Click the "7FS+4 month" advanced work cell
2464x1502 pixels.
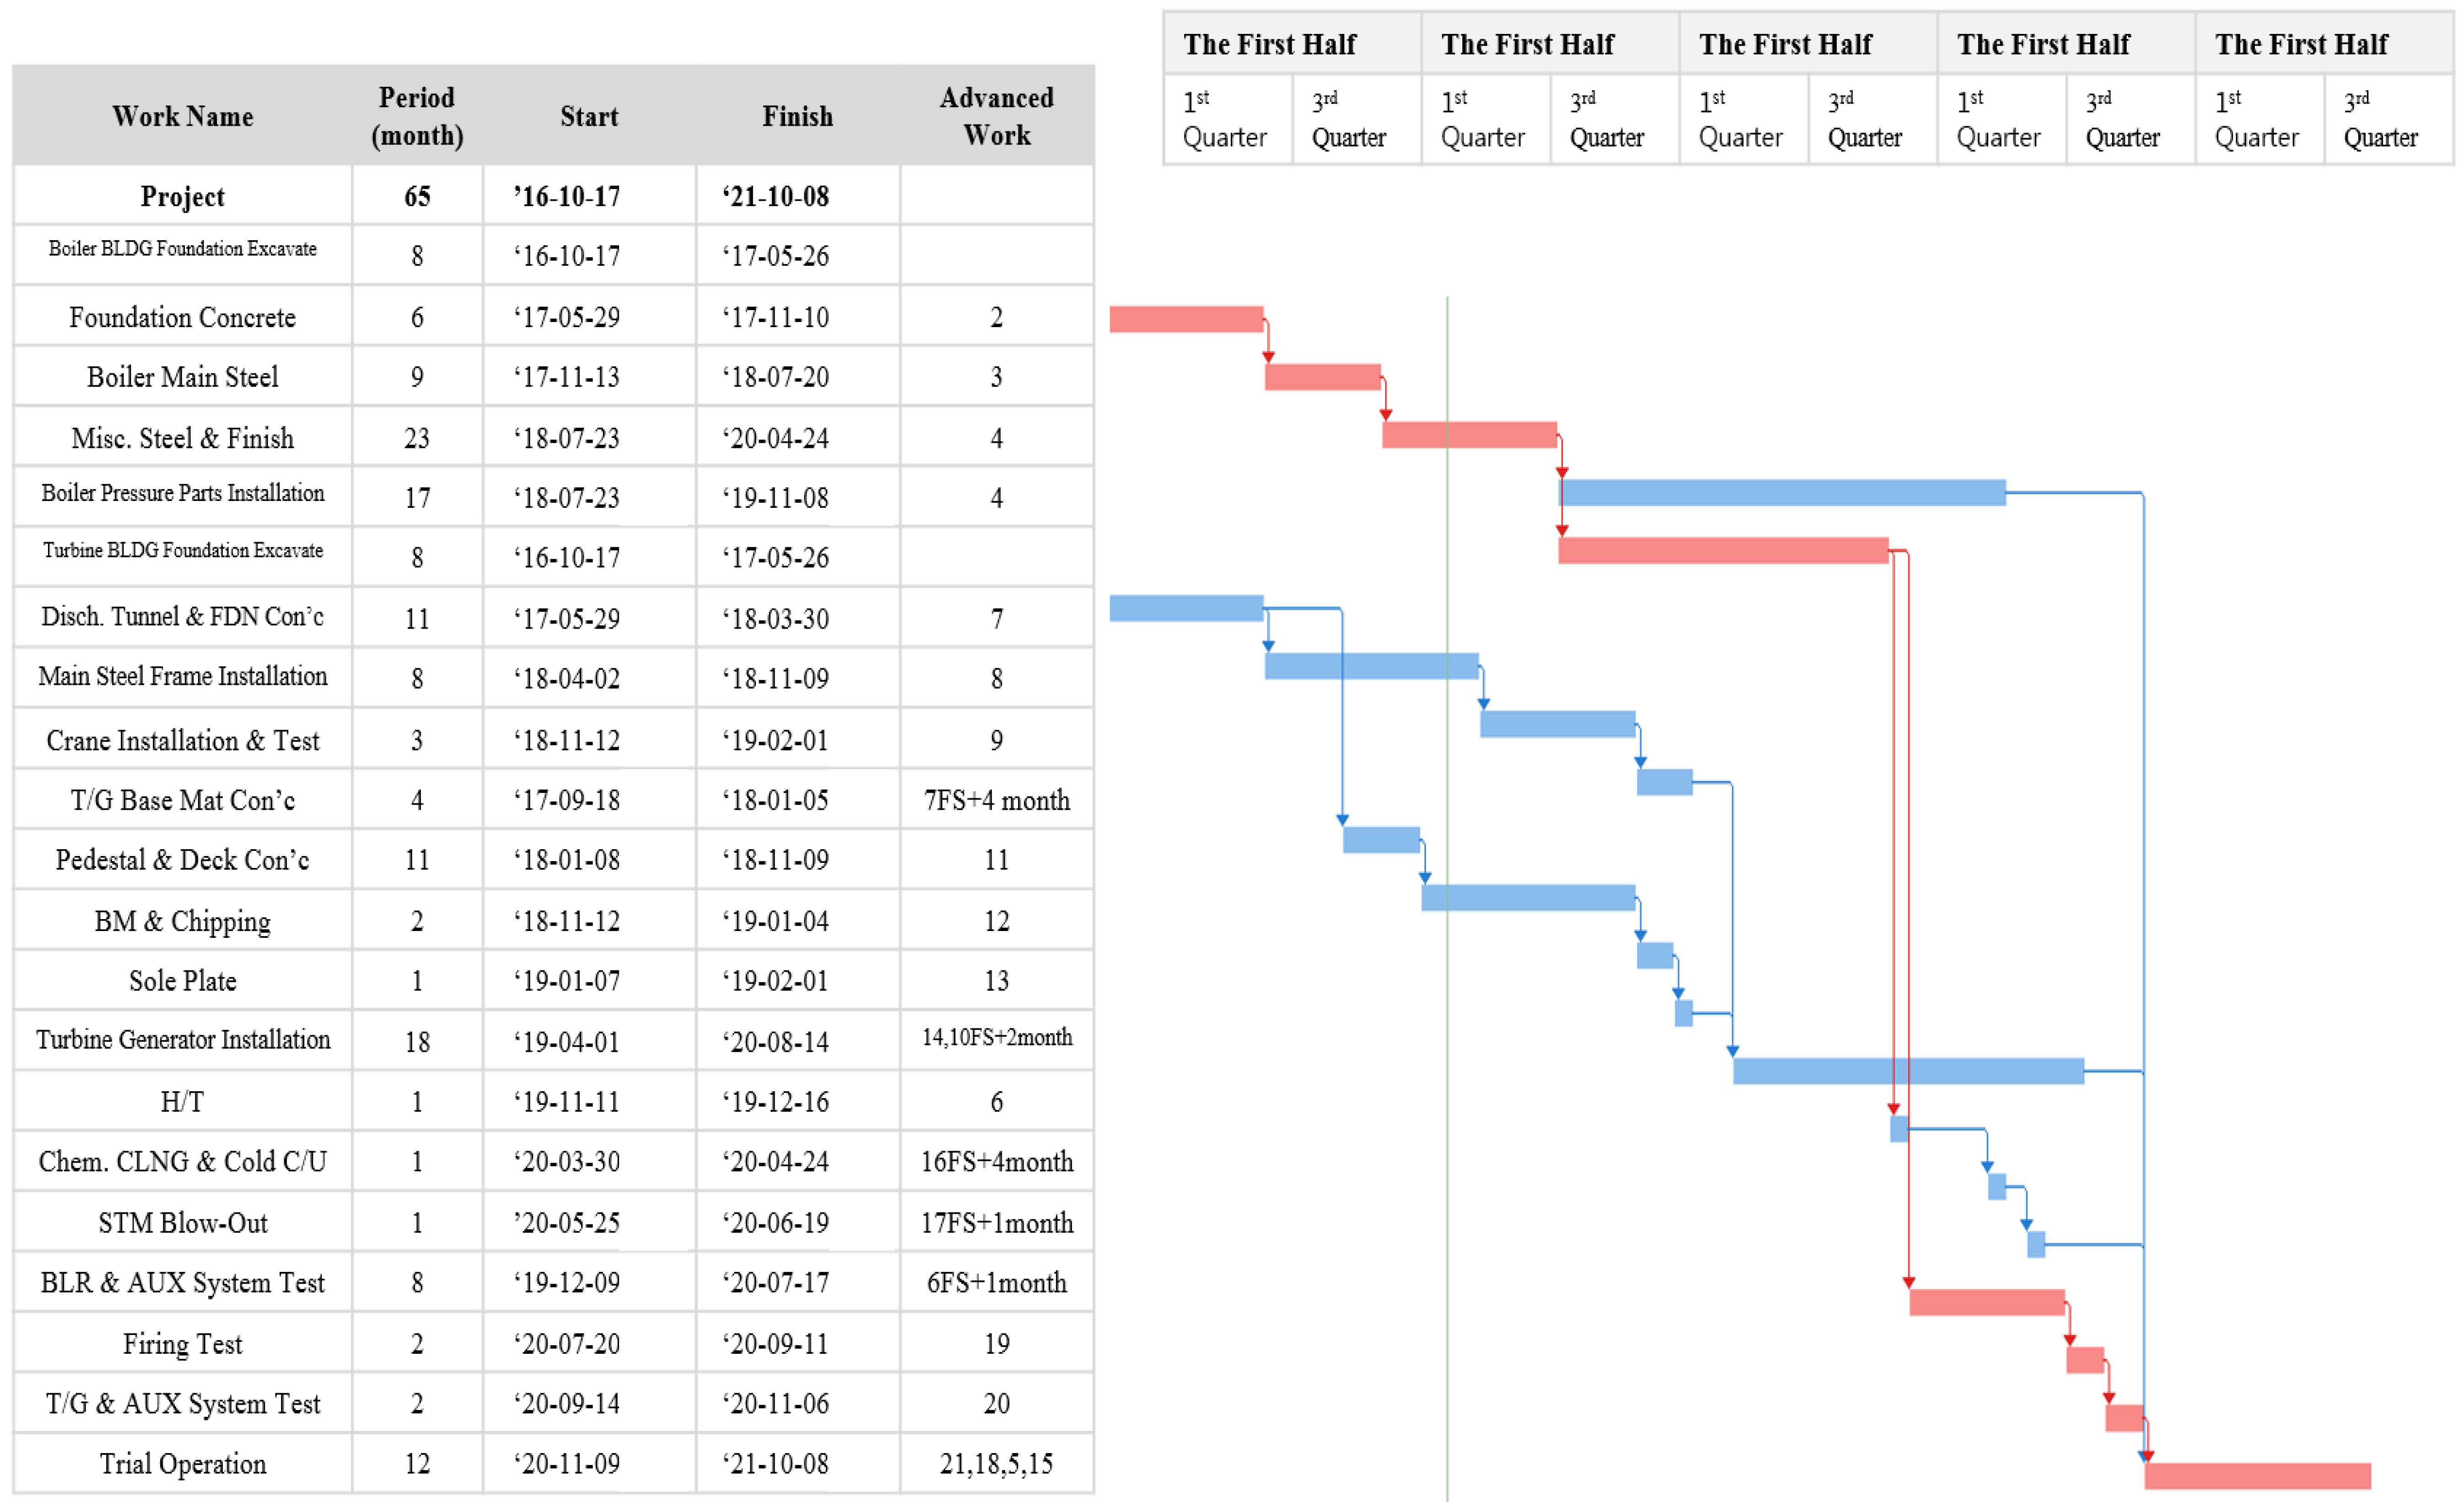[x=996, y=800]
